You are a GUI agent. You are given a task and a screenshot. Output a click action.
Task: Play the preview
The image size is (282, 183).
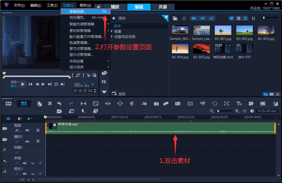pyautogui.click(x=23, y=84)
